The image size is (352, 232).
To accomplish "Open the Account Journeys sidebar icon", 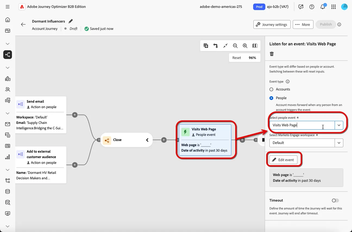I will pos(8,55).
